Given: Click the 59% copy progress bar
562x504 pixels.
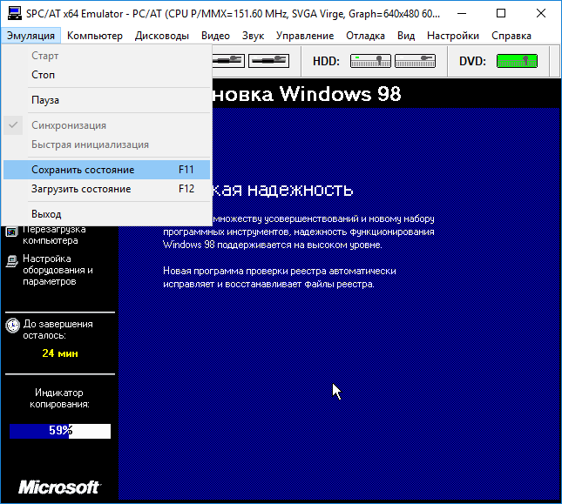Looking at the screenshot, I should click(60, 431).
